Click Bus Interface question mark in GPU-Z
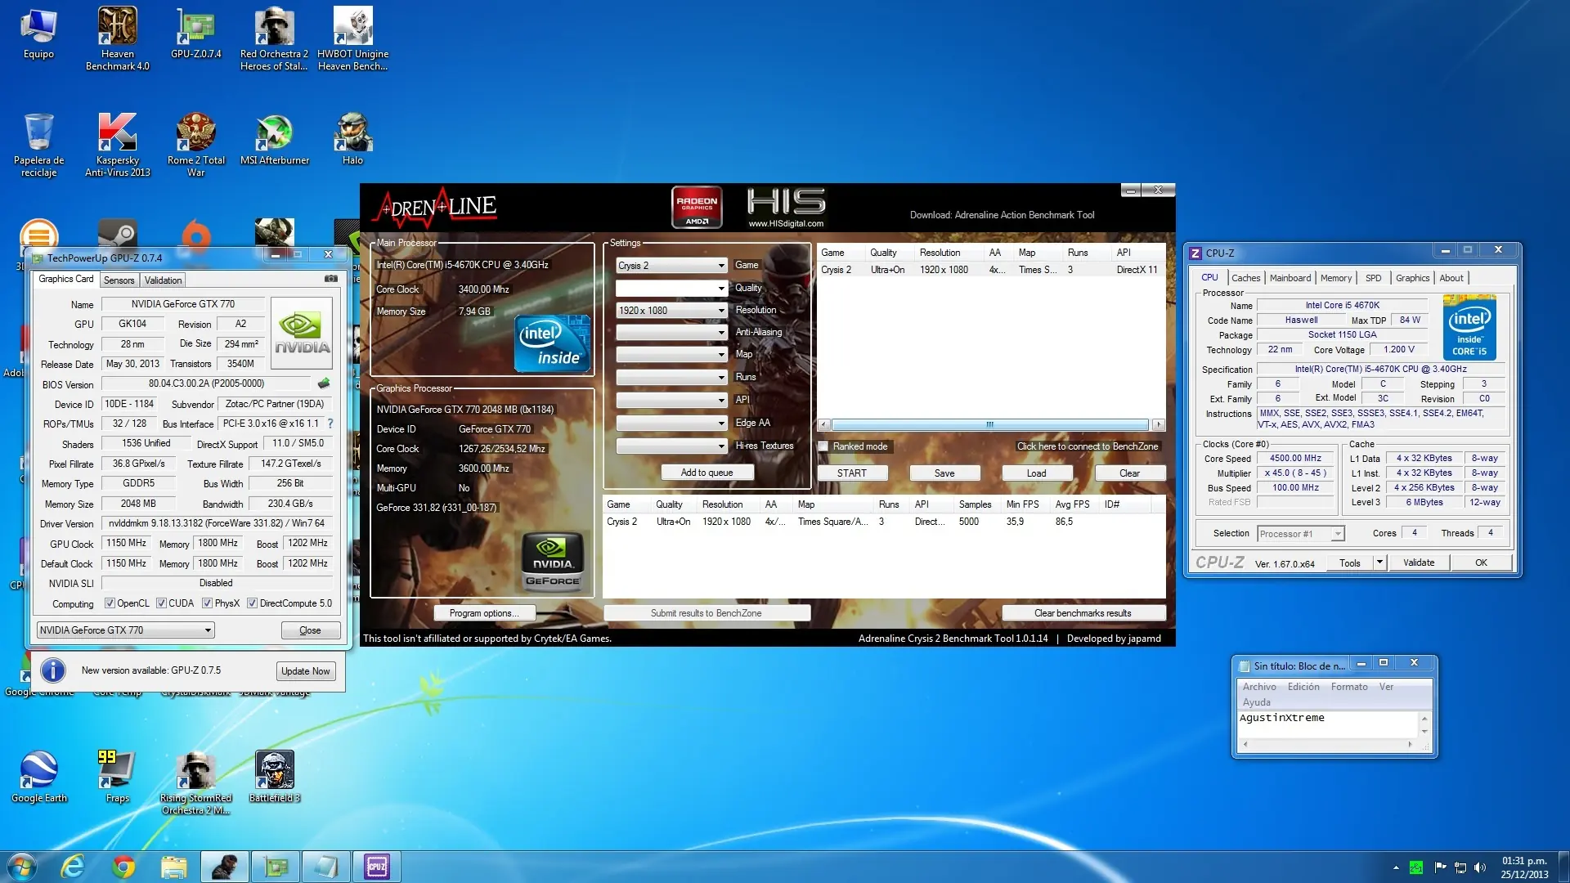Viewport: 1570px width, 883px height. click(x=330, y=424)
